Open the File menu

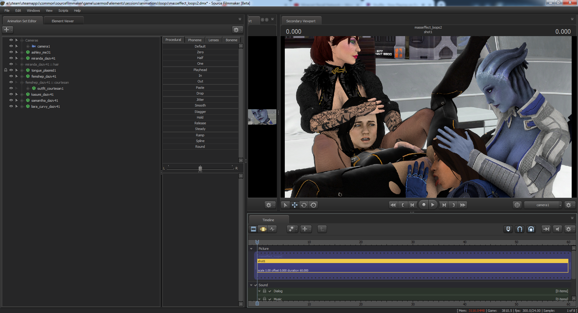pos(7,11)
